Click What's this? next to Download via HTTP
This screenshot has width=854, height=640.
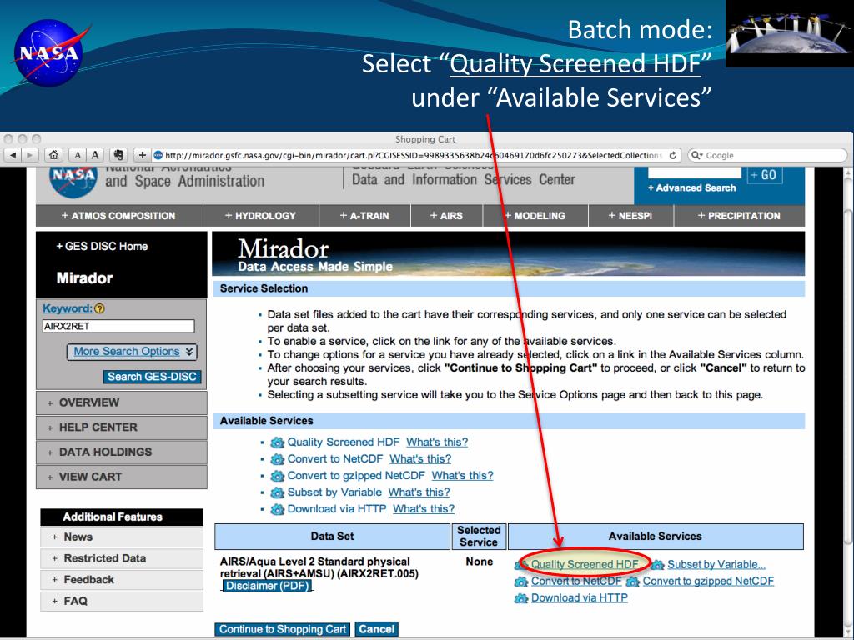424,509
